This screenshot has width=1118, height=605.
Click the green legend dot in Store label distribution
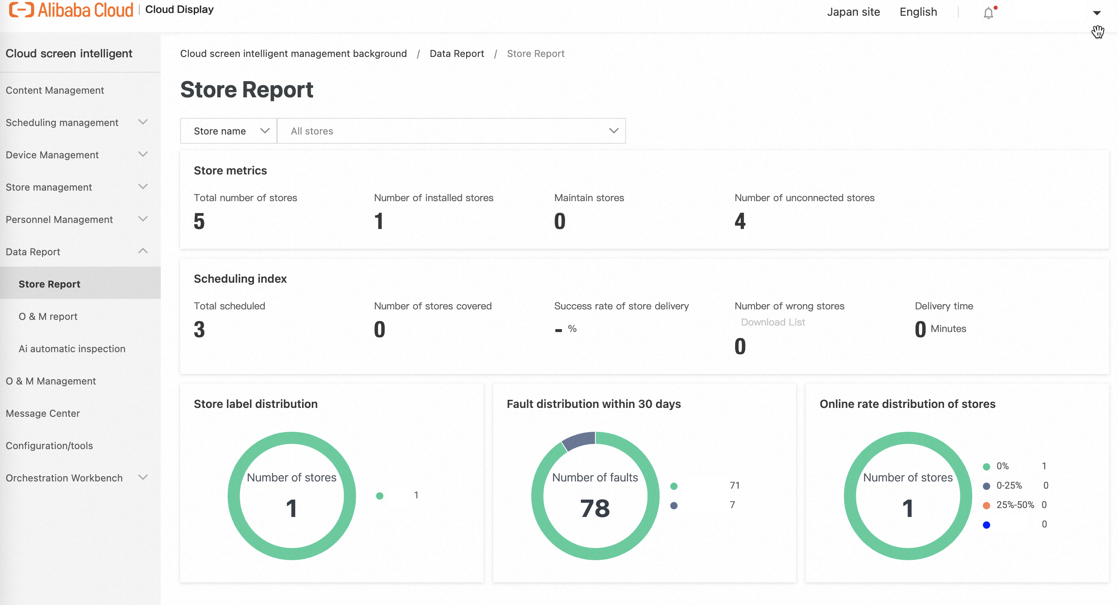coord(380,496)
